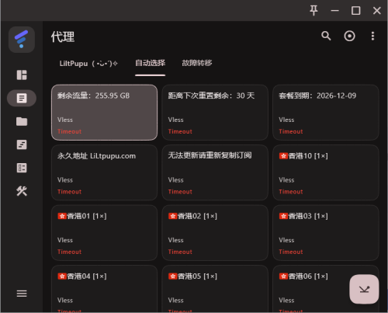Open the connections list sidebar icon
This screenshot has width=388, height=313.
22,168
